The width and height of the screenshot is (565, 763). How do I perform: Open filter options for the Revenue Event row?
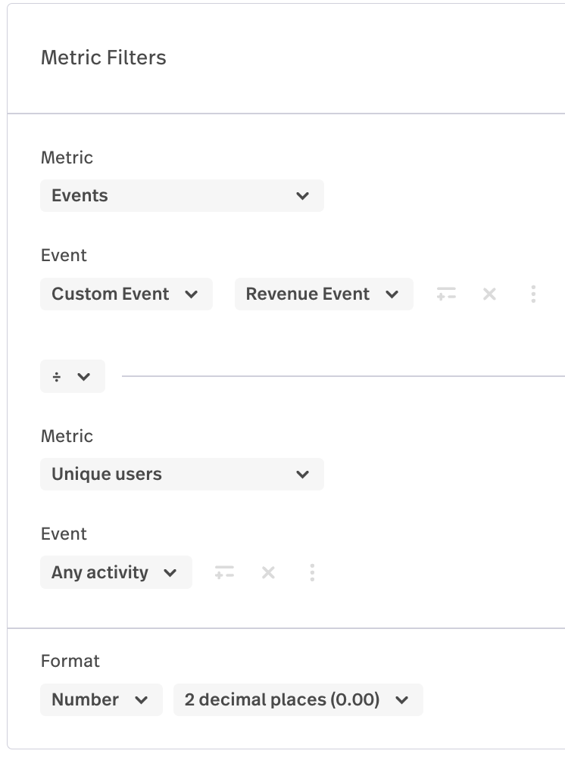tap(446, 294)
